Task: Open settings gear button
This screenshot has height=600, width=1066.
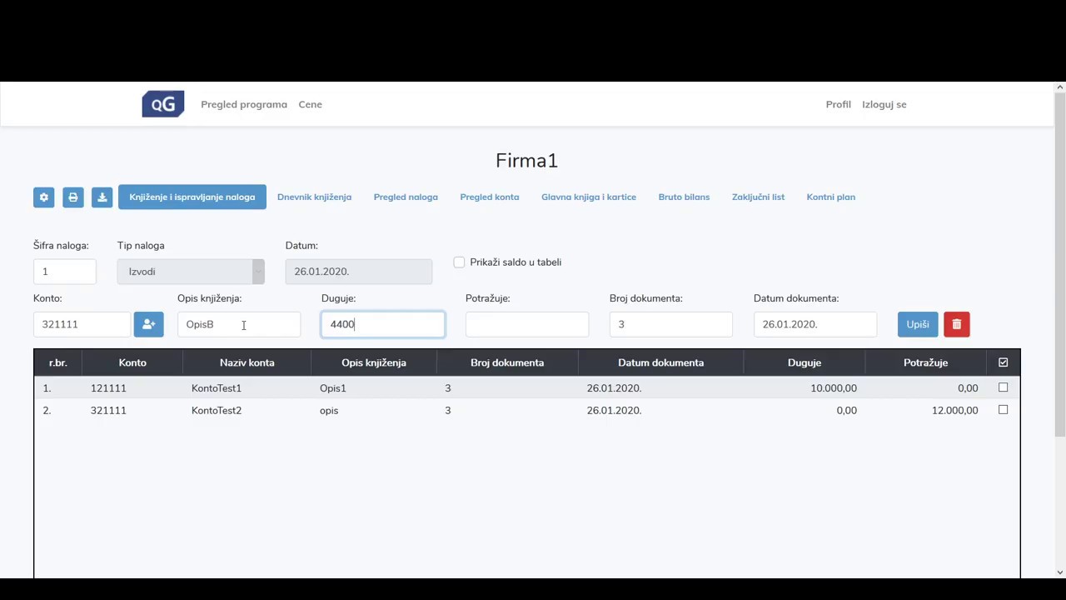Action: coord(44,197)
